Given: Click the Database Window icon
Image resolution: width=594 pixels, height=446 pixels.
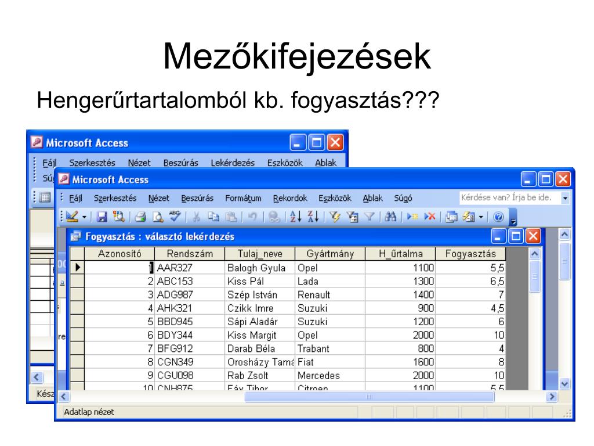Looking at the screenshot, I should [x=451, y=217].
